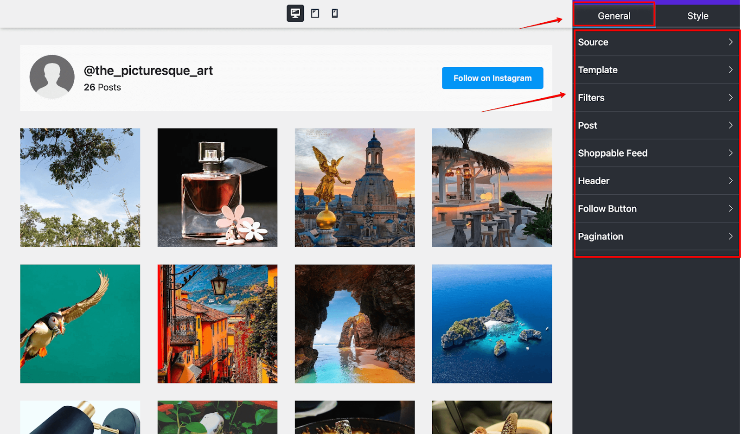The height and width of the screenshot is (434, 742).
Task: Click the Shoppable Feed label
Action: [x=613, y=153]
